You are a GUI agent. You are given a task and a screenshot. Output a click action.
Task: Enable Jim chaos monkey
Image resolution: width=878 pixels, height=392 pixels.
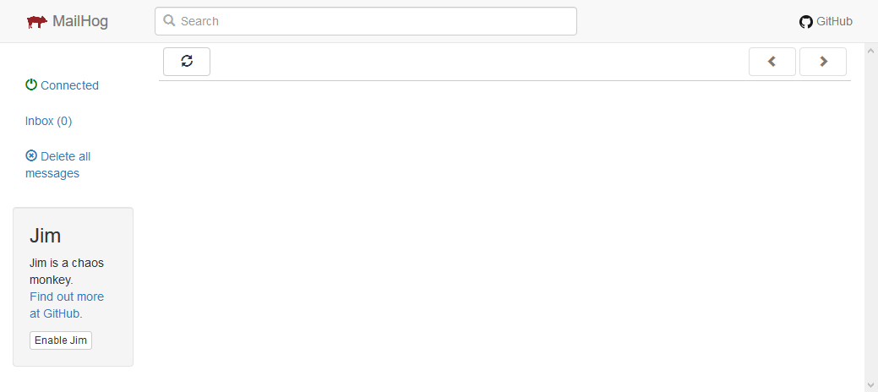61,340
